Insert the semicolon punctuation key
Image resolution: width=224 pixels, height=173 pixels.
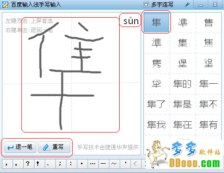(x=61, y=164)
